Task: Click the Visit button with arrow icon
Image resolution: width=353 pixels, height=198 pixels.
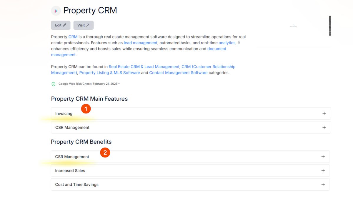Action: pos(84,25)
